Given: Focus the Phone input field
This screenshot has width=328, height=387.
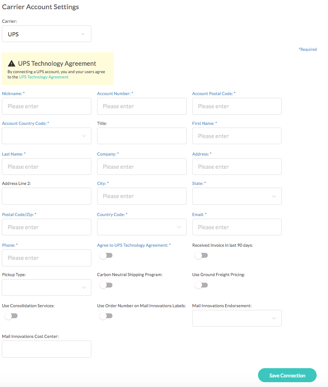Looking at the screenshot, I should [46, 258].
